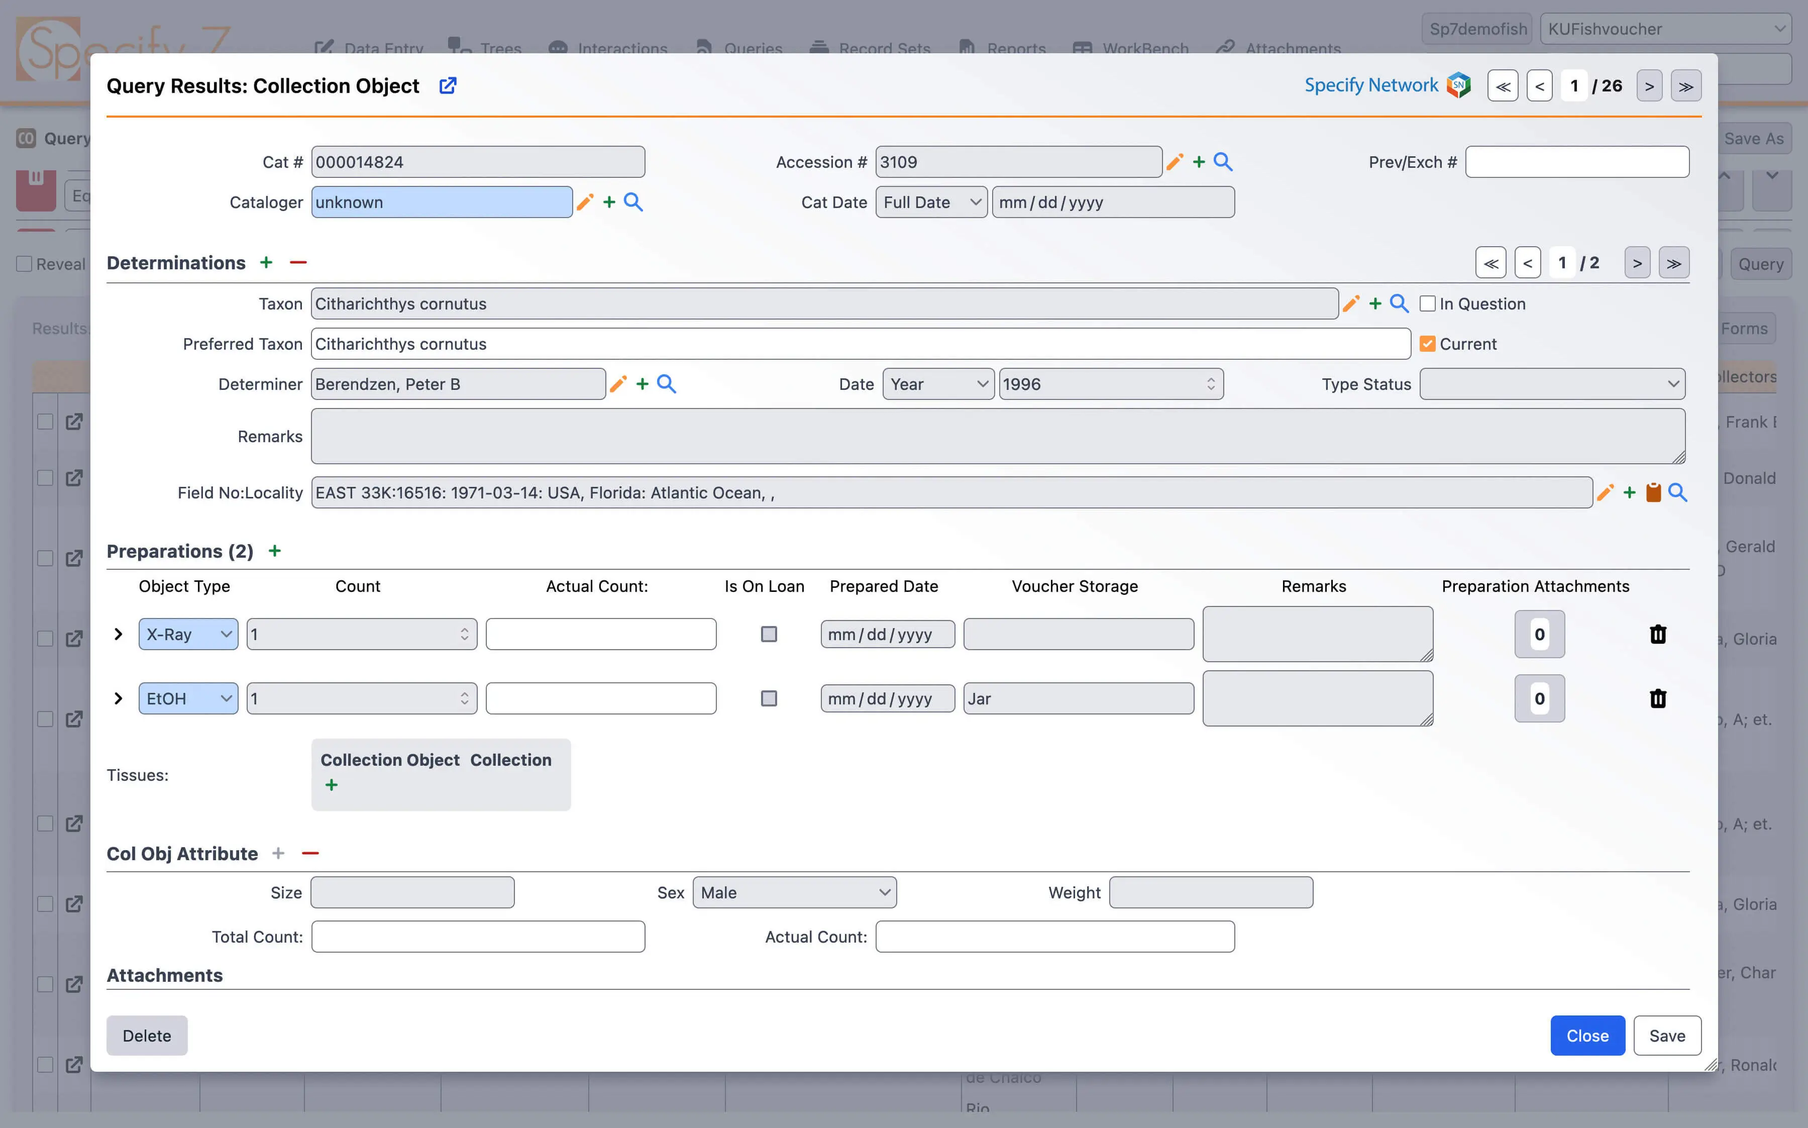Open the Sex dropdown
The image size is (1808, 1128).
[x=794, y=892]
